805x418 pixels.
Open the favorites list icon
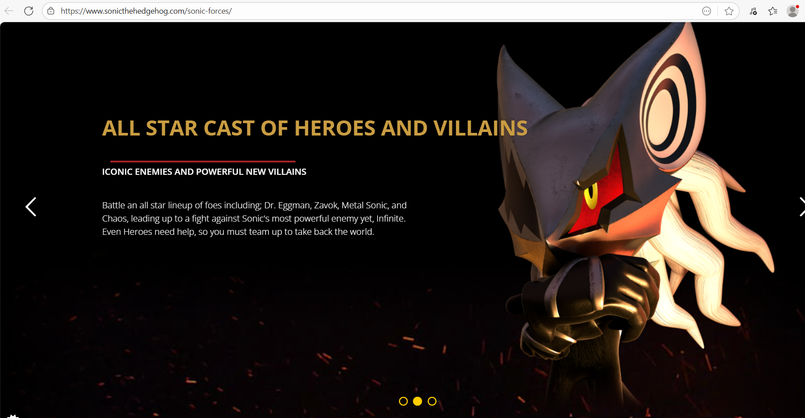point(773,11)
